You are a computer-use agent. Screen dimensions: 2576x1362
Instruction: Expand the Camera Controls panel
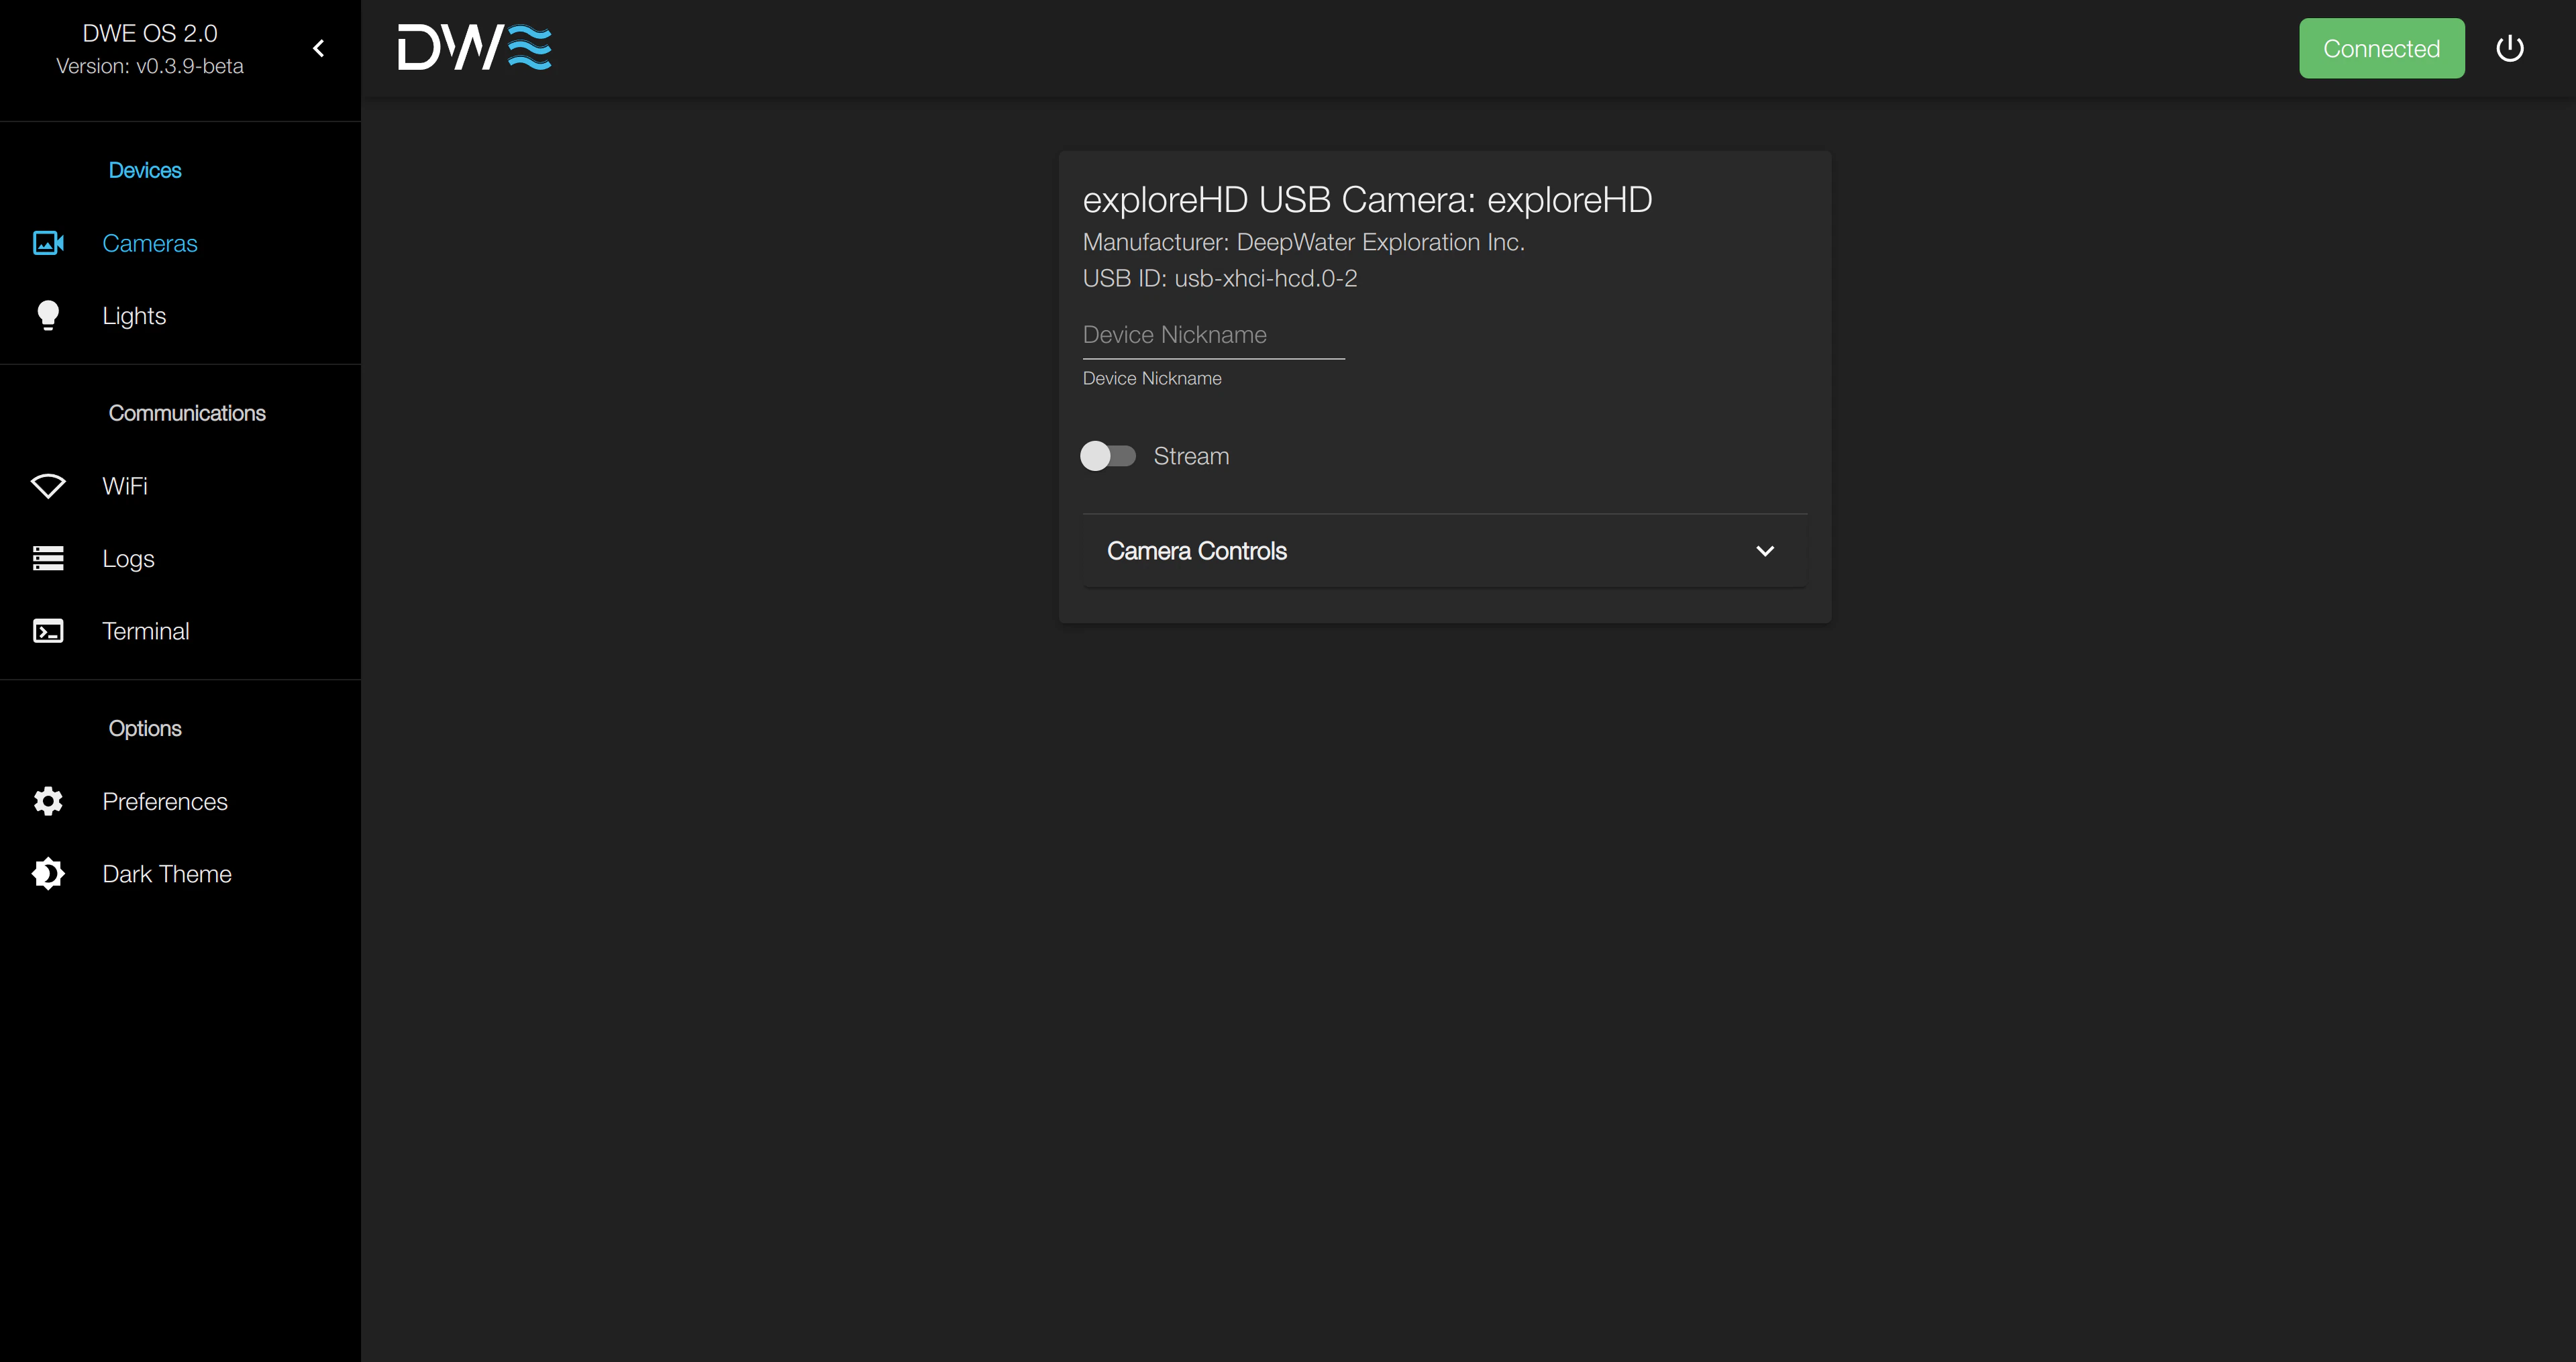1444,551
